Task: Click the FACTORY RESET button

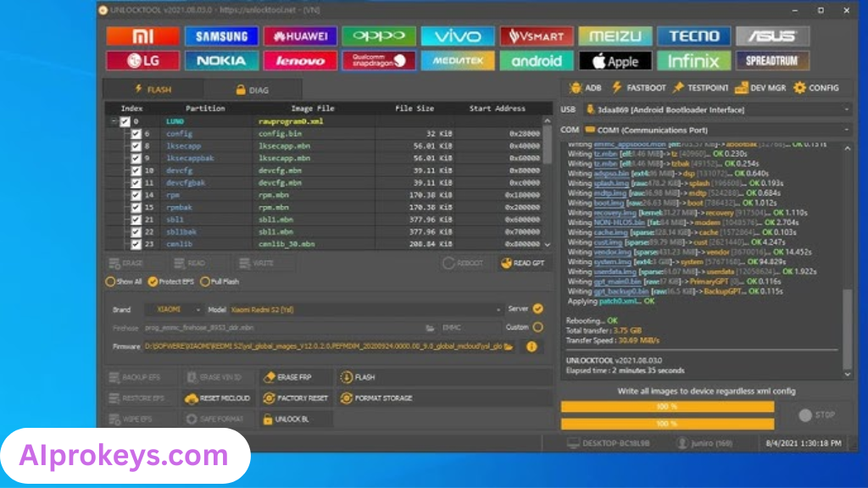Action: [296, 398]
